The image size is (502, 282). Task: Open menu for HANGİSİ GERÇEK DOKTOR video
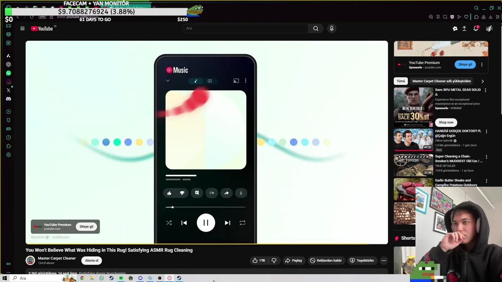click(486, 132)
